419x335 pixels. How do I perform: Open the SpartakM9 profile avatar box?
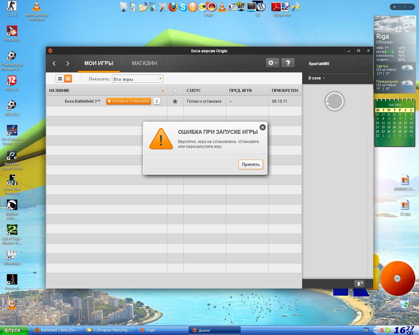363,64
